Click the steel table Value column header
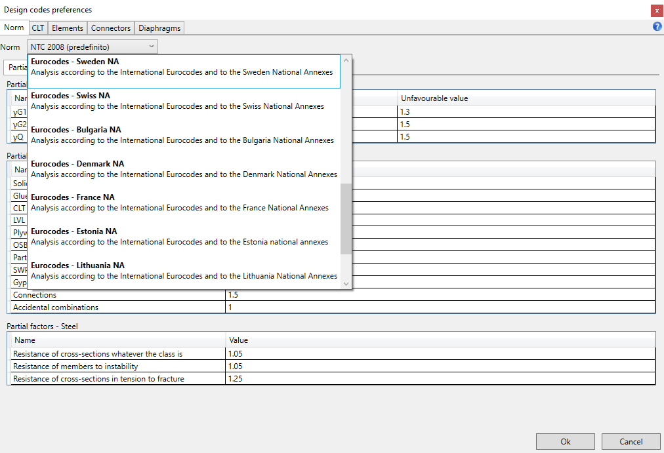Image resolution: width=664 pixels, height=453 pixels. pyautogui.click(x=440, y=340)
